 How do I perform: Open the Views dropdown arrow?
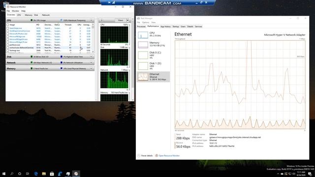(127, 20)
